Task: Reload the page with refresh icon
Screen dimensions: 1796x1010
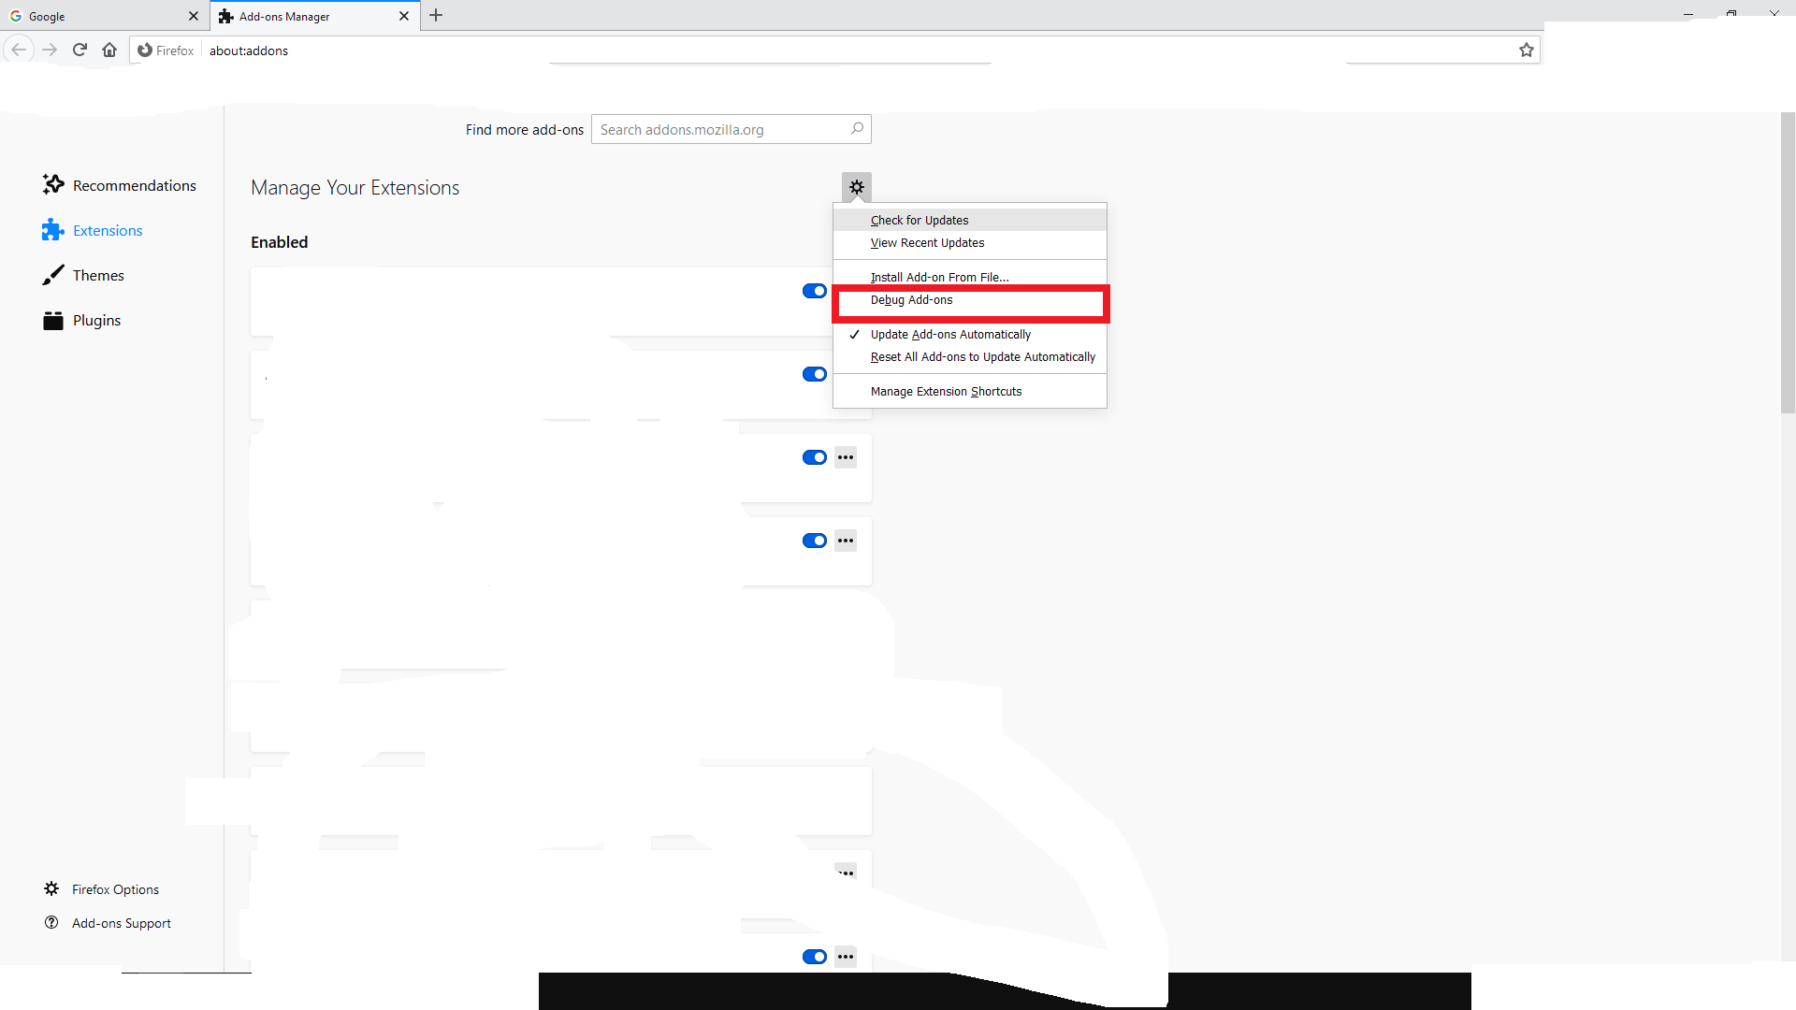Action: (x=80, y=50)
